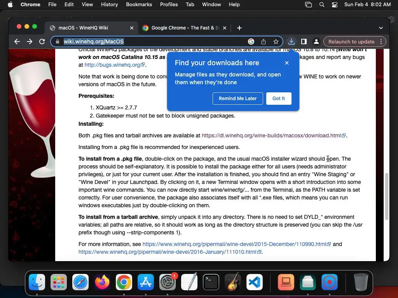This screenshot has width=398, height=298.
Task: Open Terminal from the Dock
Action: pos(211,282)
